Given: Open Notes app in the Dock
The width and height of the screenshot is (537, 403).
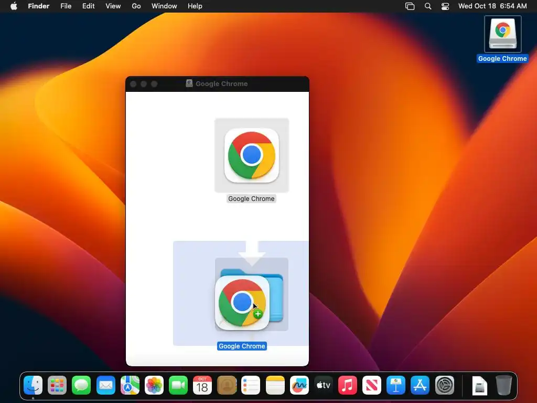Looking at the screenshot, I should [275, 386].
